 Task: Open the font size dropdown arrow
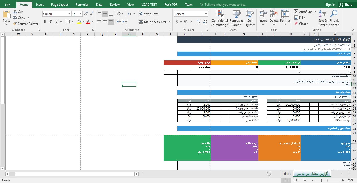pyautogui.click(x=80, y=14)
